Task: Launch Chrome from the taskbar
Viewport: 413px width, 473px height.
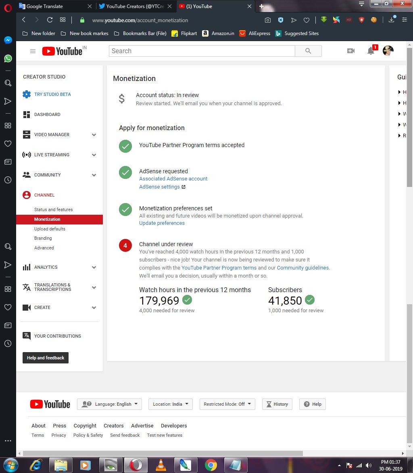Action: pos(211,465)
